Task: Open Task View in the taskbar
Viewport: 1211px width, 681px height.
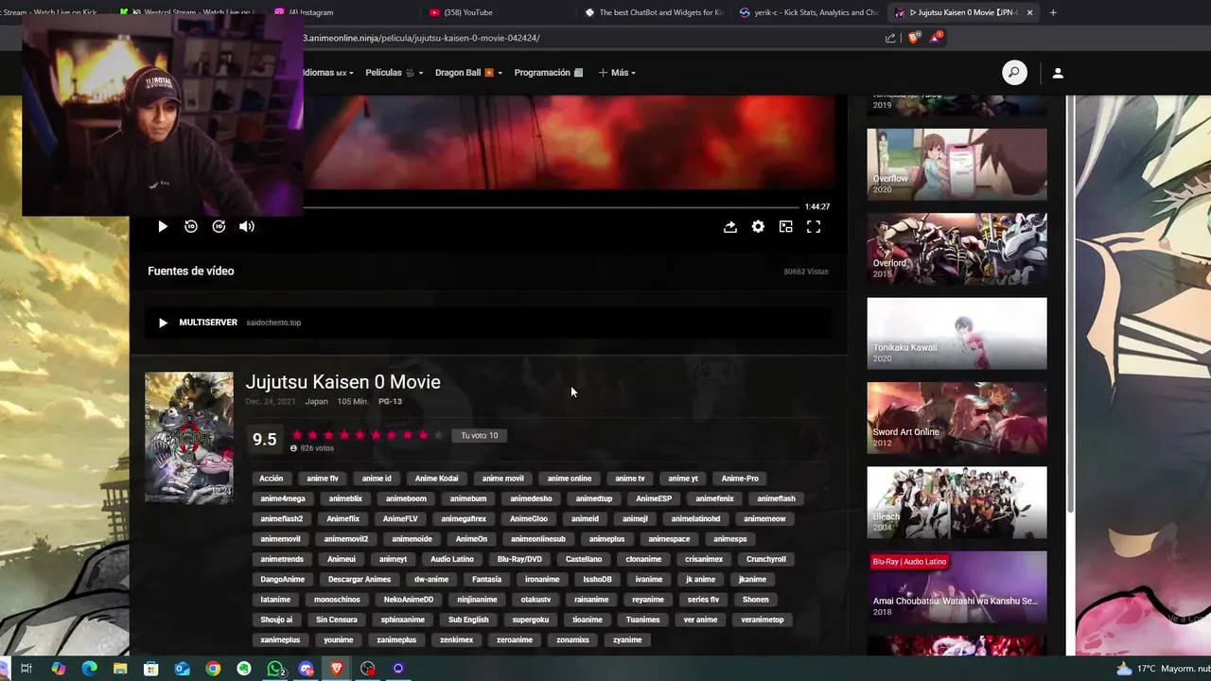Action: click(26, 669)
